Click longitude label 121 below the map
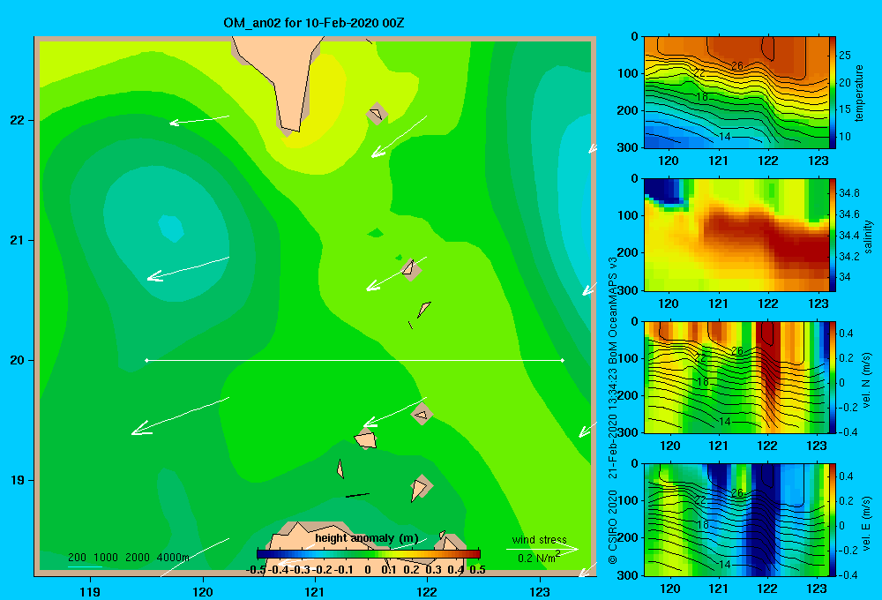Viewport: 882px width, 600px height. 315,591
